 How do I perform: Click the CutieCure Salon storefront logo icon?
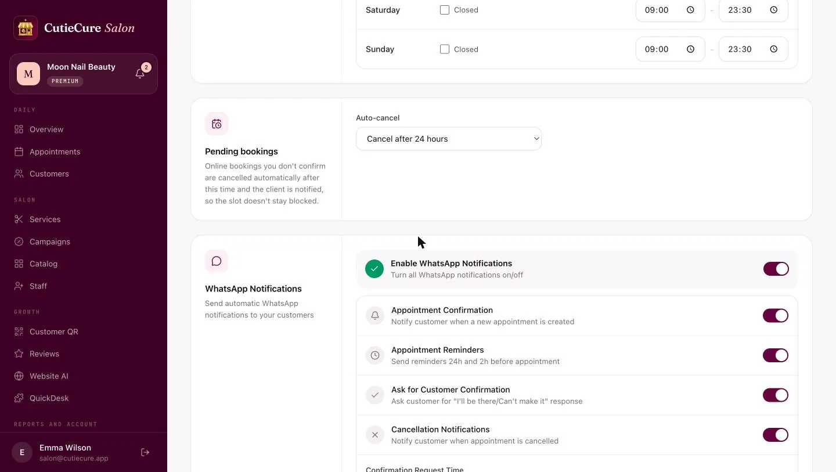(26, 28)
